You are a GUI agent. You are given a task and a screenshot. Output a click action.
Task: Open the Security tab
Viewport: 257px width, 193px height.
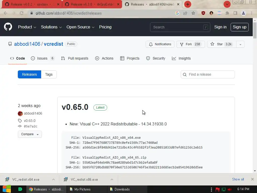point(156,58)
